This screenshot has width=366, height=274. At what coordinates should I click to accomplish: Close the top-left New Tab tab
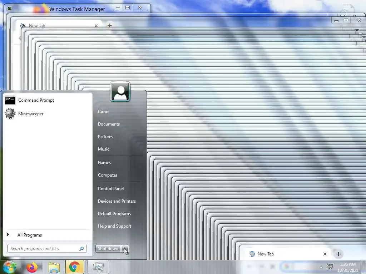click(96, 26)
